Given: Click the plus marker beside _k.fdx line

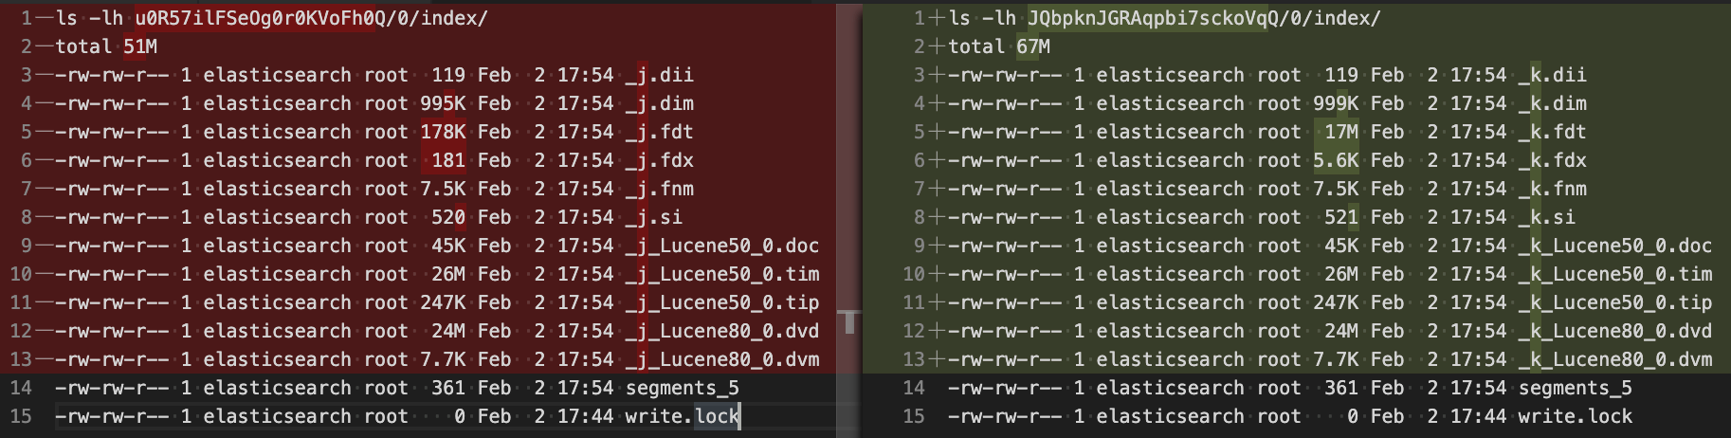Looking at the screenshot, I should [x=938, y=160].
